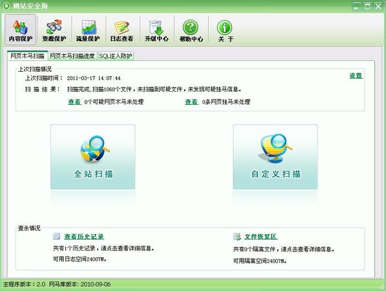386x291 pixels.
Task: Click the text 可用隔离空间24007M
Action: (x=260, y=261)
